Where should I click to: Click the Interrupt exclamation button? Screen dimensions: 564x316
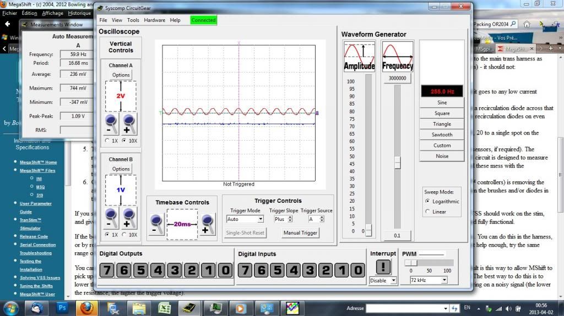click(383, 267)
